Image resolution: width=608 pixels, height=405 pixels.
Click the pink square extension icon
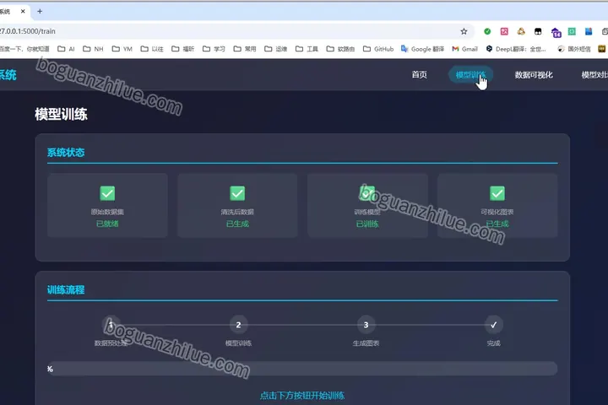point(504,31)
